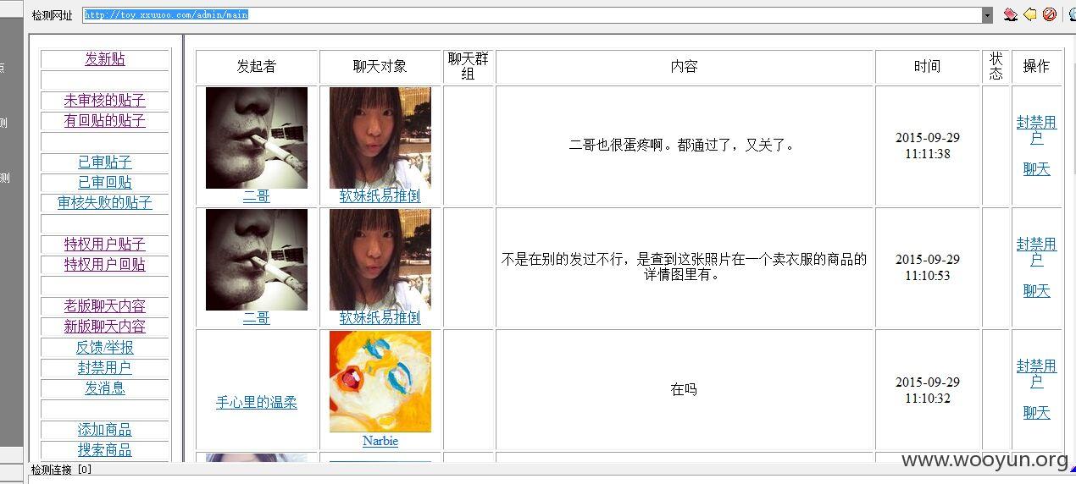Click 软妹纸易推倒 avatar in the 11:10:53 row
Image resolution: width=1076 pixels, height=484 pixels.
coord(380,260)
